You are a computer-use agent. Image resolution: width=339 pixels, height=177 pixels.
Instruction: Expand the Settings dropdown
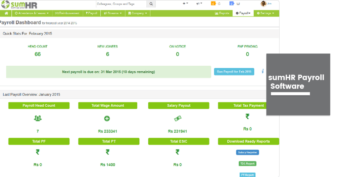pyautogui.click(x=266, y=13)
